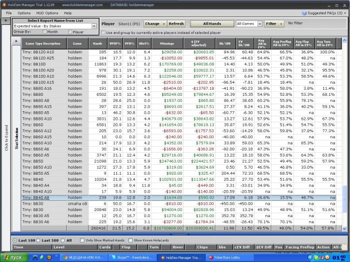This screenshot has width=350, height=262.
Task: Launch the first quick launch desktop icon
Action: click(35, 258)
